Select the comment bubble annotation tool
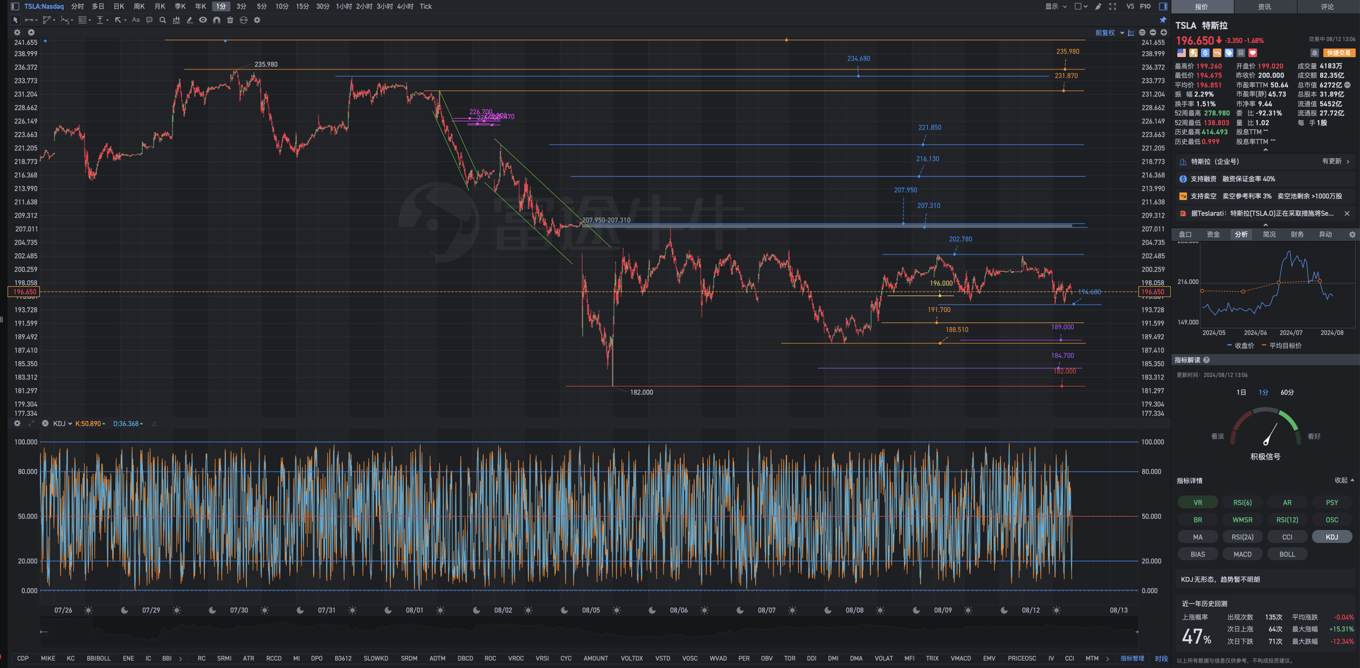The image size is (1360, 668). [x=149, y=20]
